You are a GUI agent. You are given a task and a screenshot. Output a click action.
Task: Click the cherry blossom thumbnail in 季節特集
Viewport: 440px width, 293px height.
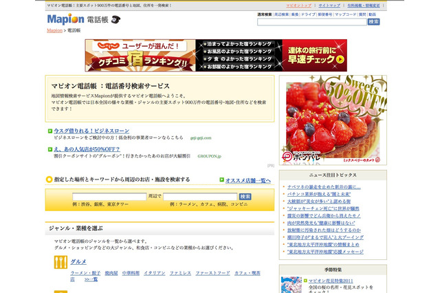pyautogui.click(x=291, y=285)
